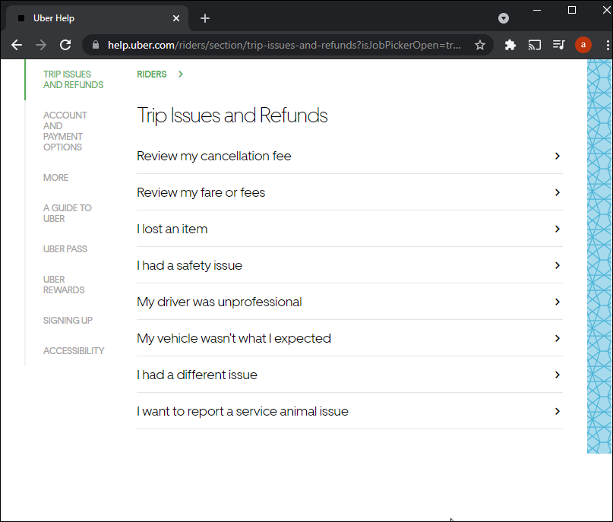Click the browser back arrow
Viewport: 613px width, 522px height.
point(17,45)
